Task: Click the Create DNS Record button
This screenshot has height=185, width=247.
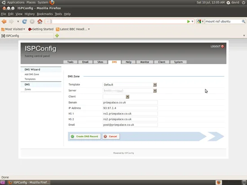Action: [85, 137]
